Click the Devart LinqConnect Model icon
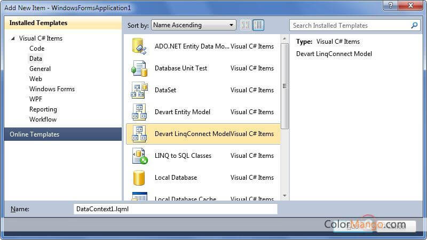The image size is (427, 240). (139, 134)
